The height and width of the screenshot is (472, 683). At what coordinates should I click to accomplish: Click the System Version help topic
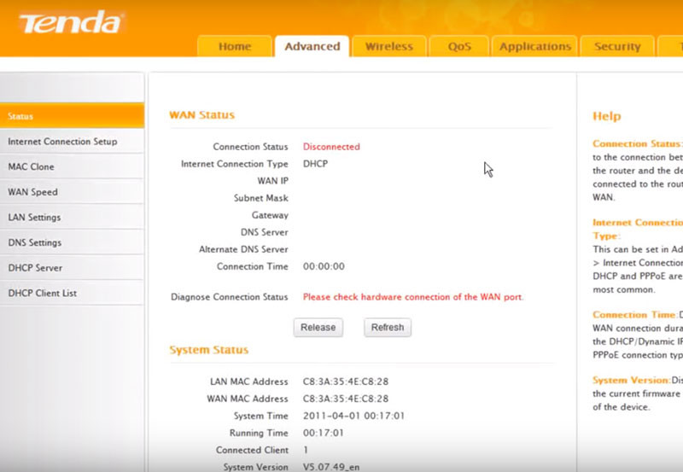pyautogui.click(x=632, y=380)
